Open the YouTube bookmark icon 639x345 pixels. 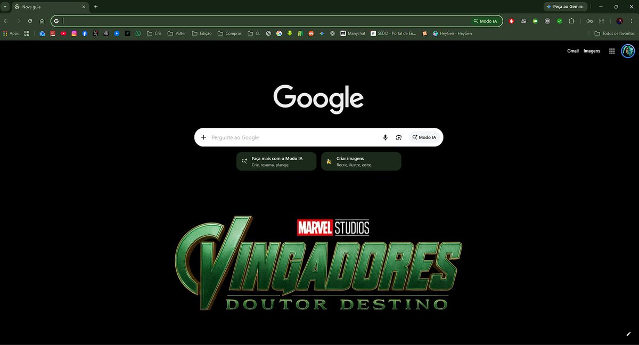tap(63, 34)
